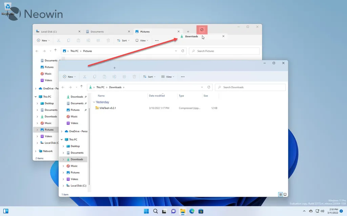The height and width of the screenshot is (216, 347).
Task: Open the Windows Start menu
Action: 146,211
